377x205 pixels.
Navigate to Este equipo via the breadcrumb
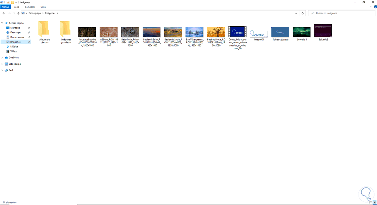click(x=34, y=13)
